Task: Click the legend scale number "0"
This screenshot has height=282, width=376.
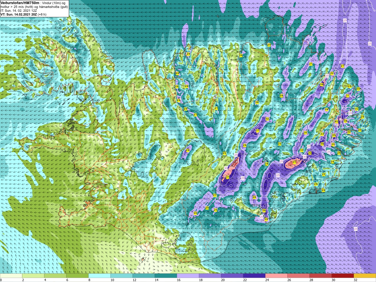Action: click(1, 280)
